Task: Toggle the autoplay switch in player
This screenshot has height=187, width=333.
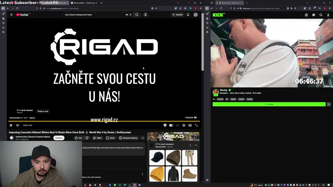Action: [171, 125]
